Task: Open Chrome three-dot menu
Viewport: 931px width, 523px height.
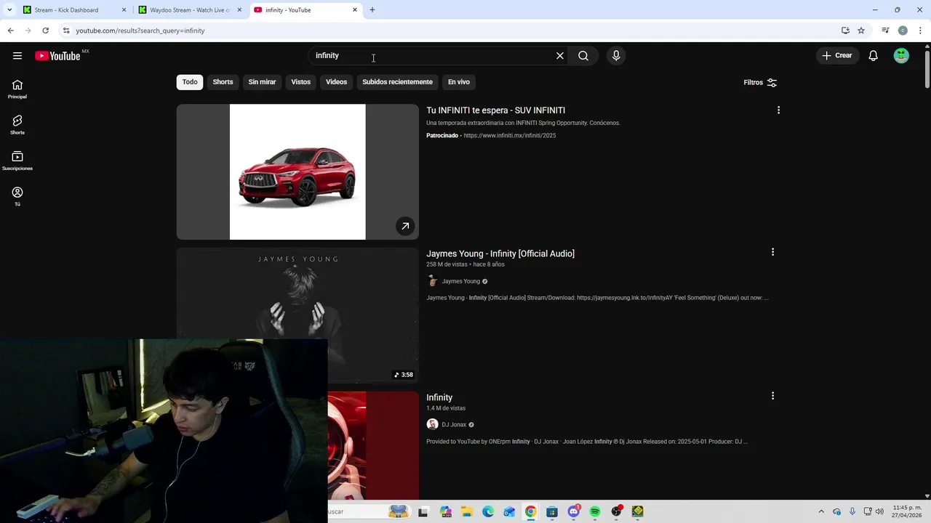Action: click(x=921, y=31)
